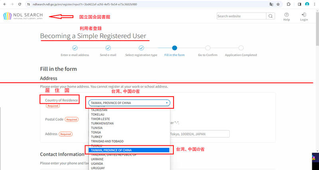Click the Fill in the form step circle
Screen dimensions: 319x170
point(175,48)
